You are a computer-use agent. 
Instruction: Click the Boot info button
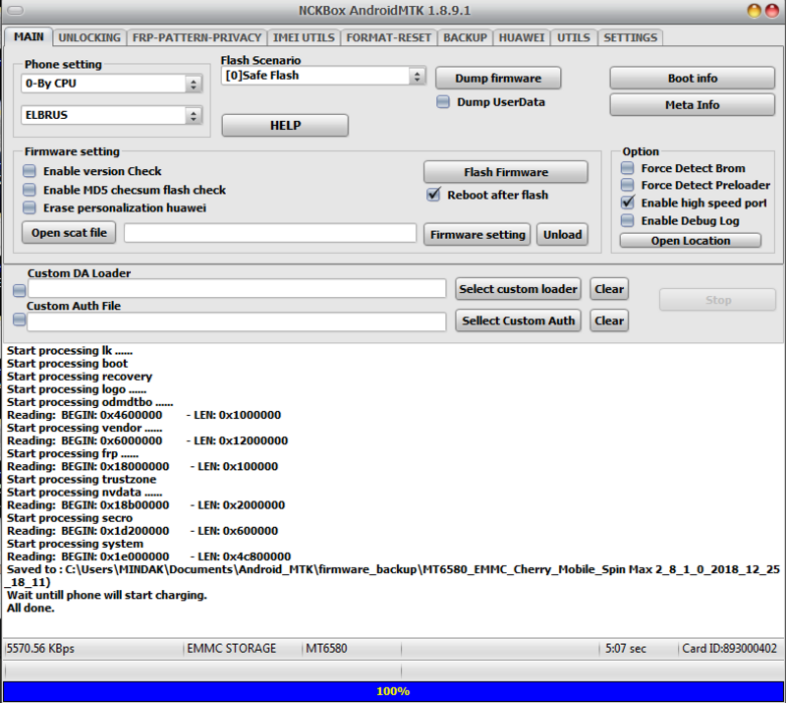pyautogui.click(x=693, y=79)
